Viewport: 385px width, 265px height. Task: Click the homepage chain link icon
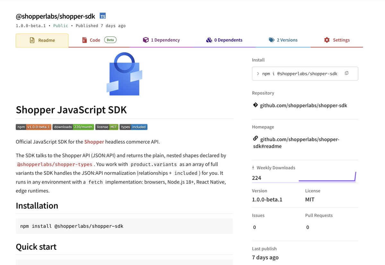point(255,138)
